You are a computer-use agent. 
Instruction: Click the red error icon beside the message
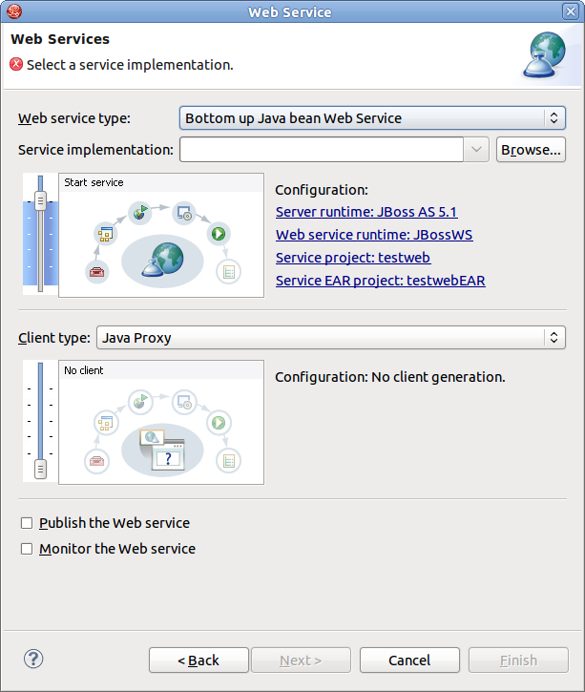tap(16, 65)
